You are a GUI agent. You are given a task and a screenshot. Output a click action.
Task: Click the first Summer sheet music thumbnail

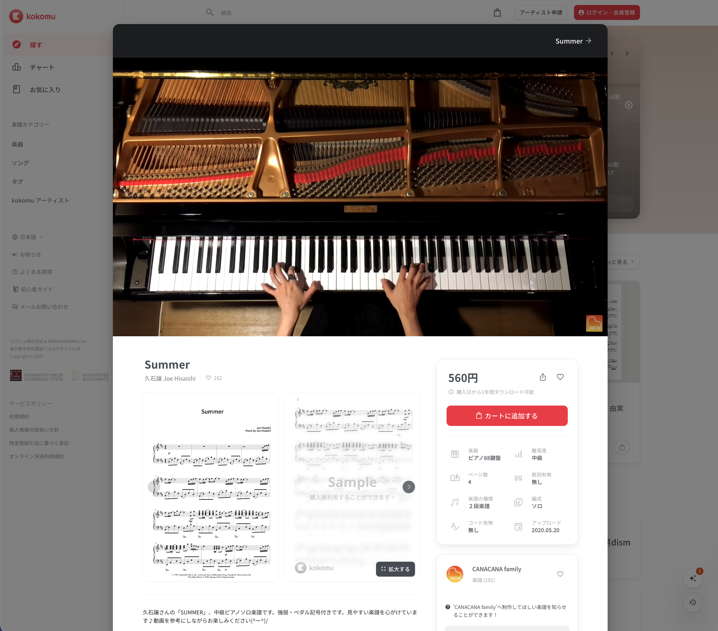click(210, 487)
